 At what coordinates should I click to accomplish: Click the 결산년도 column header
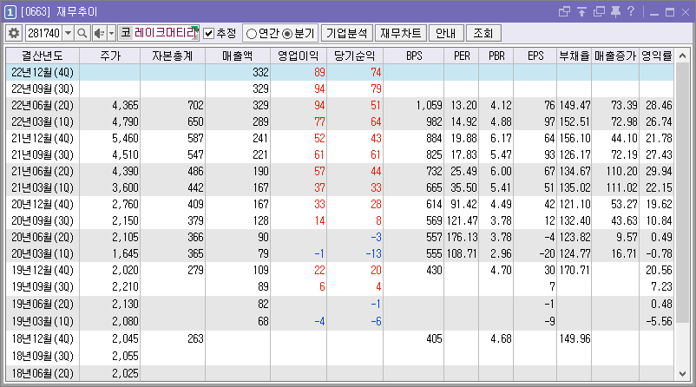tap(43, 56)
